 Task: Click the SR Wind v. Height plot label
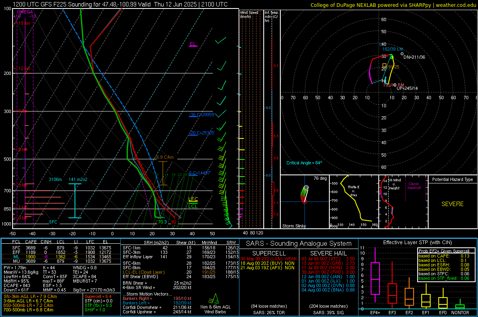394,184
